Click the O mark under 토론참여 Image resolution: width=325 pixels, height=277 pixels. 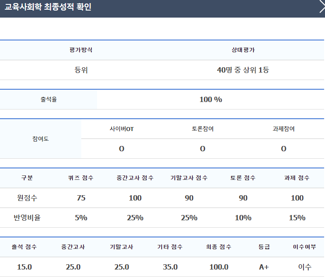tap(202, 149)
